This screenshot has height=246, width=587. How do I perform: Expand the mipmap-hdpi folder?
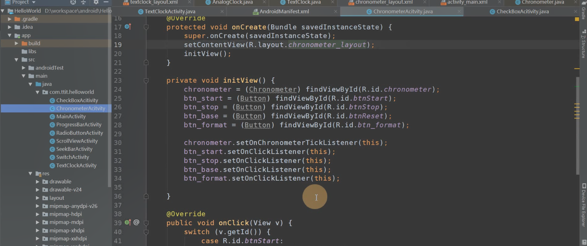[38, 214]
